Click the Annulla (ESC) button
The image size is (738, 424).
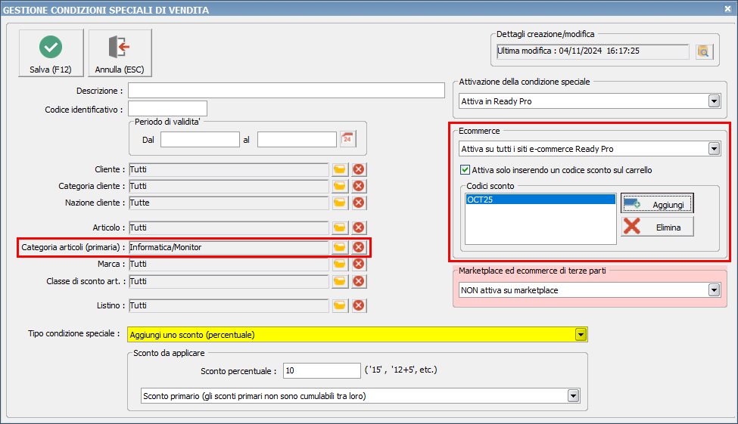click(x=120, y=53)
